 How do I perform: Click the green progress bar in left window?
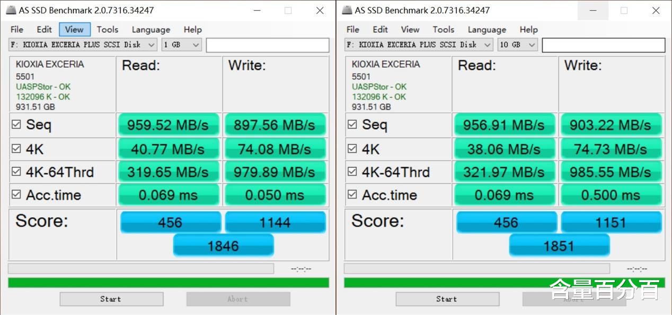click(169, 283)
